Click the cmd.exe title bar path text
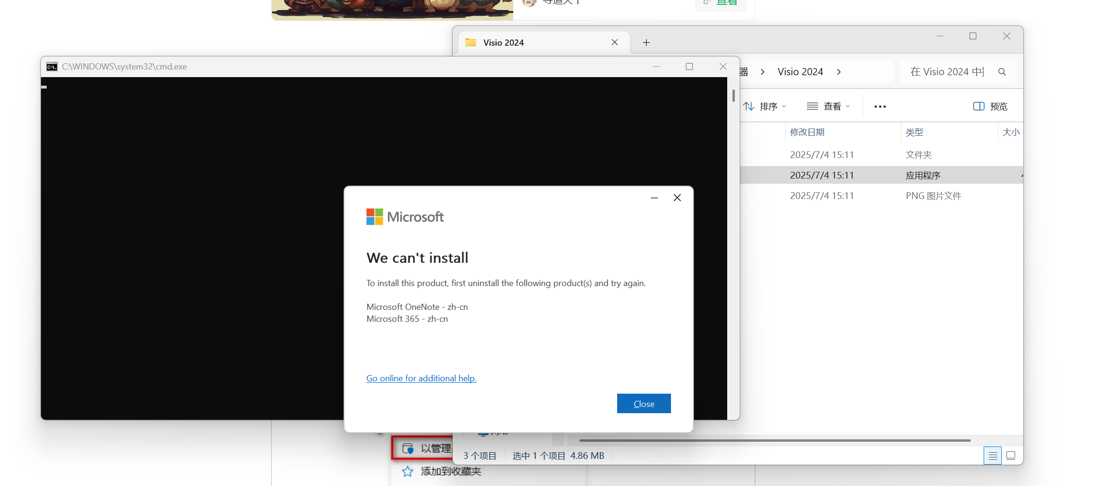 coord(124,67)
